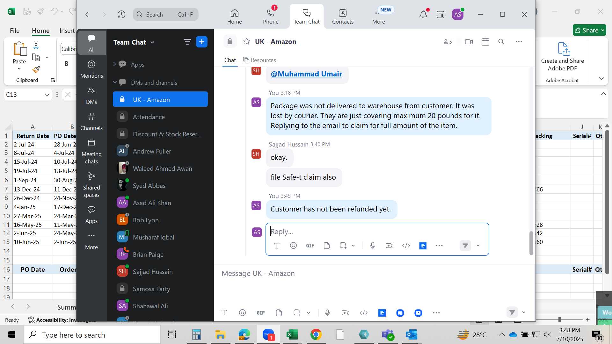Open Mentions in sidebar

point(91,69)
